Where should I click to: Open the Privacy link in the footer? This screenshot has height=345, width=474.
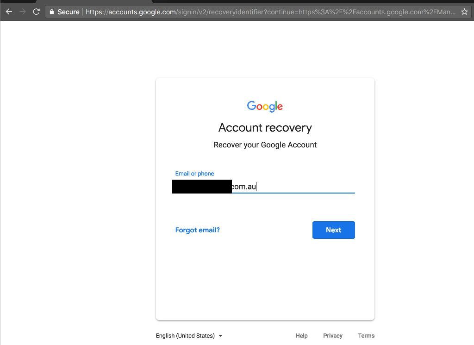332,336
